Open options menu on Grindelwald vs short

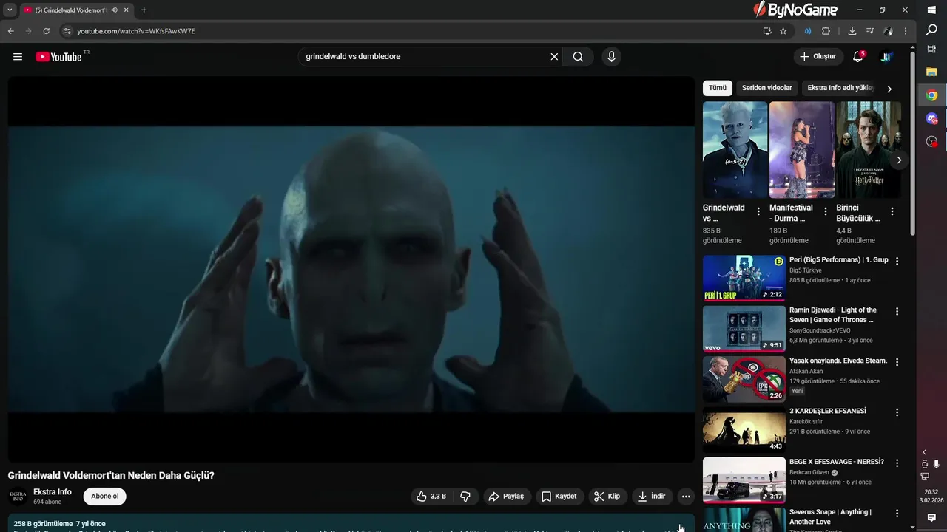tap(758, 211)
